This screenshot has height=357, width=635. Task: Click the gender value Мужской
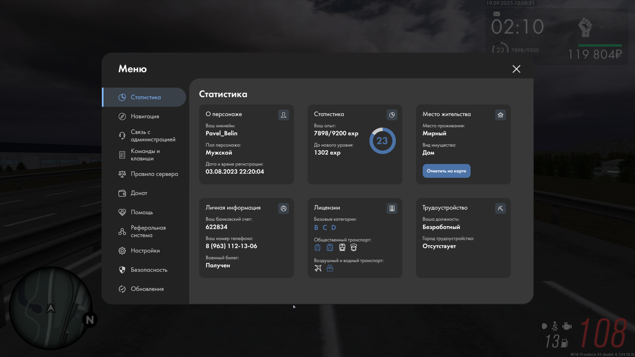coord(219,153)
